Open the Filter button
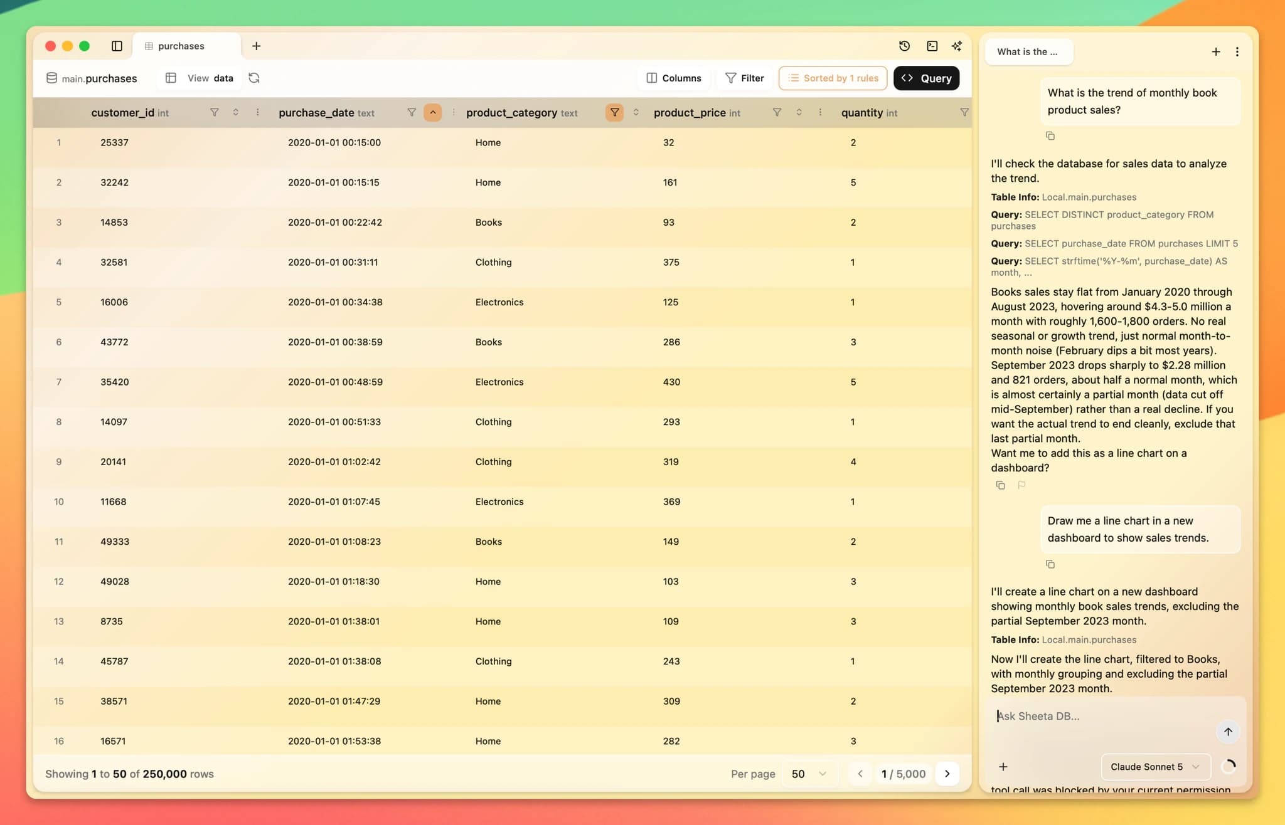Image resolution: width=1285 pixels, height=825 pixels. point(745,78)
